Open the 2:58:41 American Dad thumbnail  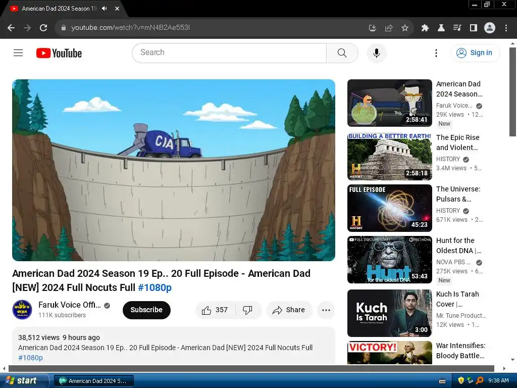coord(390,103)
